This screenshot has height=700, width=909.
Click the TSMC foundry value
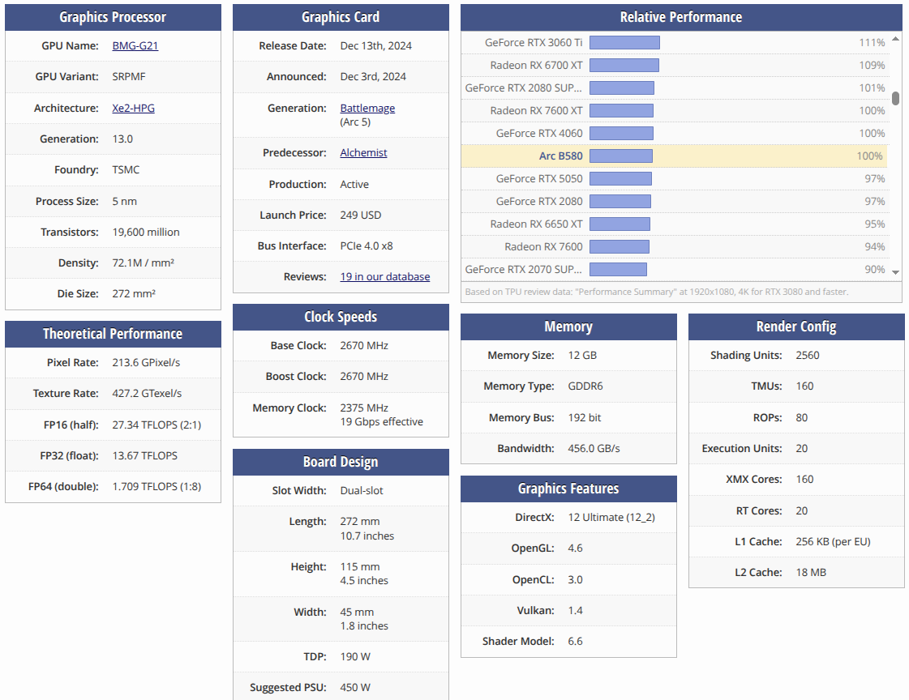tap(126, 169)
